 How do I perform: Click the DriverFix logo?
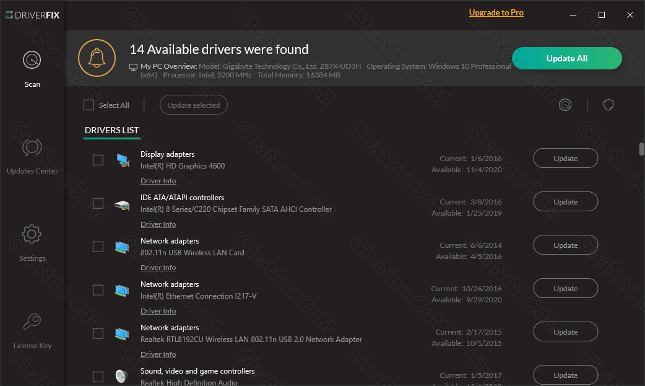pyautogui.click(x=32, y=15)
